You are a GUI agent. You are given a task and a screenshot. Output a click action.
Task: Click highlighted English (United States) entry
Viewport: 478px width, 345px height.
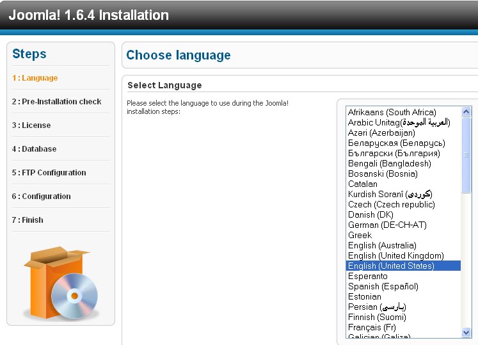pos(403,266)
